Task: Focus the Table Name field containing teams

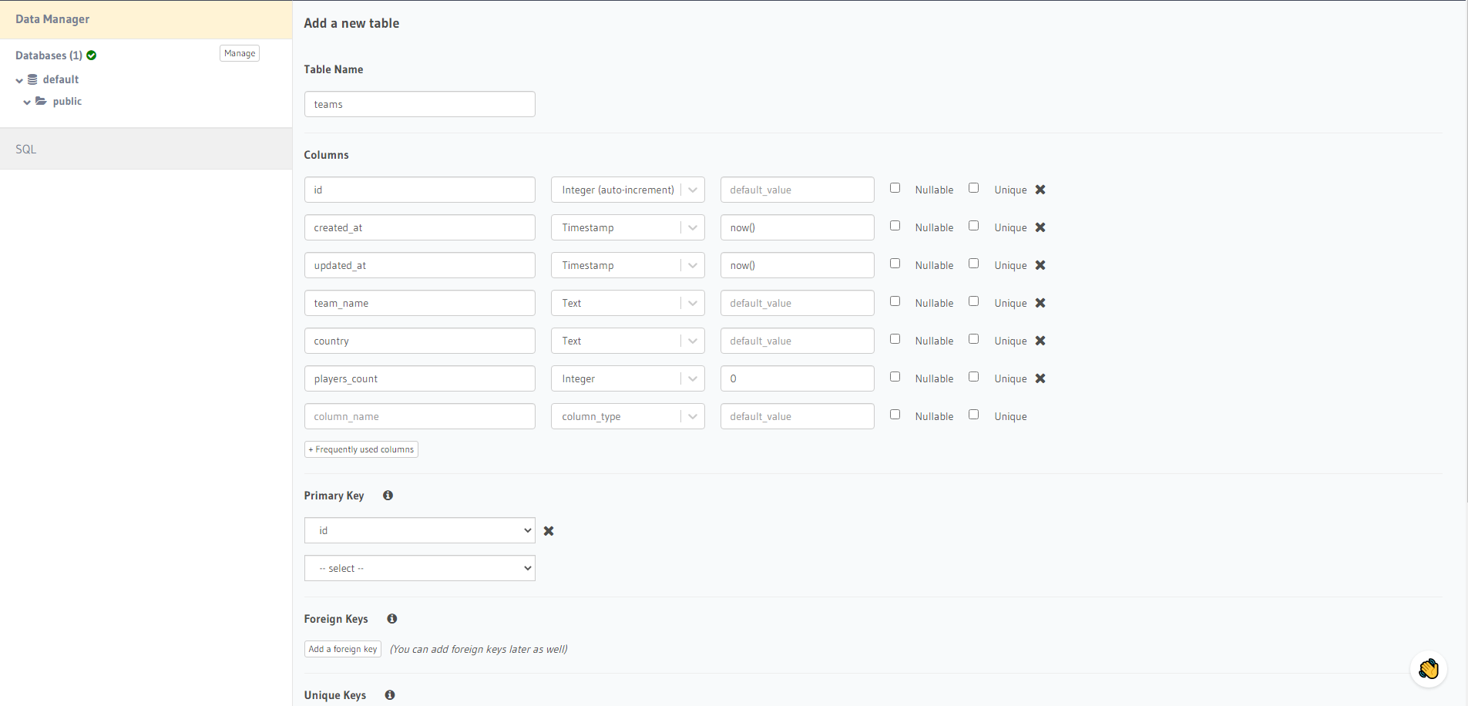Action: [420, 104]
